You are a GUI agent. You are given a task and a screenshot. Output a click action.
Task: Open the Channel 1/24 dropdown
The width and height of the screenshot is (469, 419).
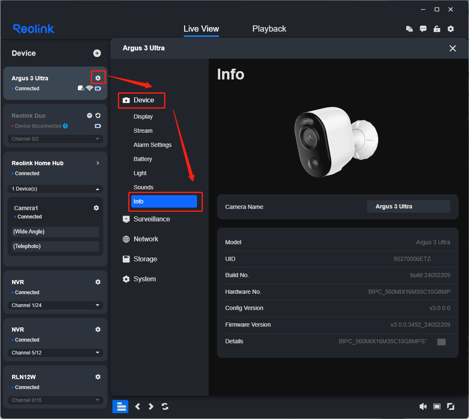pyautogui.click(x=55, y=305)
